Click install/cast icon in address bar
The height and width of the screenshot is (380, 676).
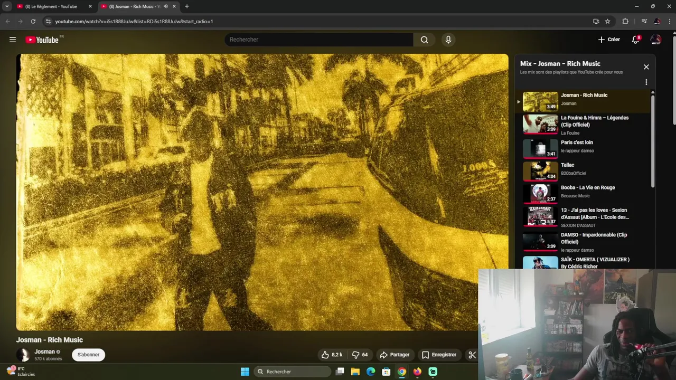click(596, 21)
